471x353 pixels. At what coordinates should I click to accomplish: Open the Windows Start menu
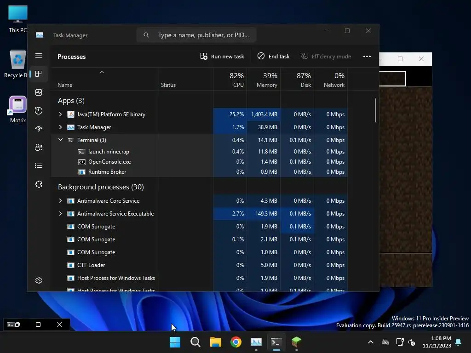[x=175, y=342]
